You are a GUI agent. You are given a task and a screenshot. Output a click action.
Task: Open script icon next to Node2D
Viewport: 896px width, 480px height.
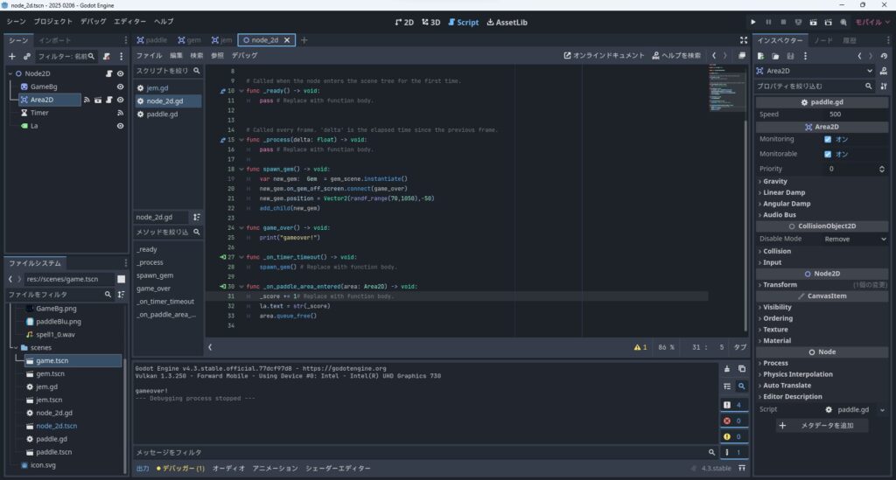(x=108, y=73)
